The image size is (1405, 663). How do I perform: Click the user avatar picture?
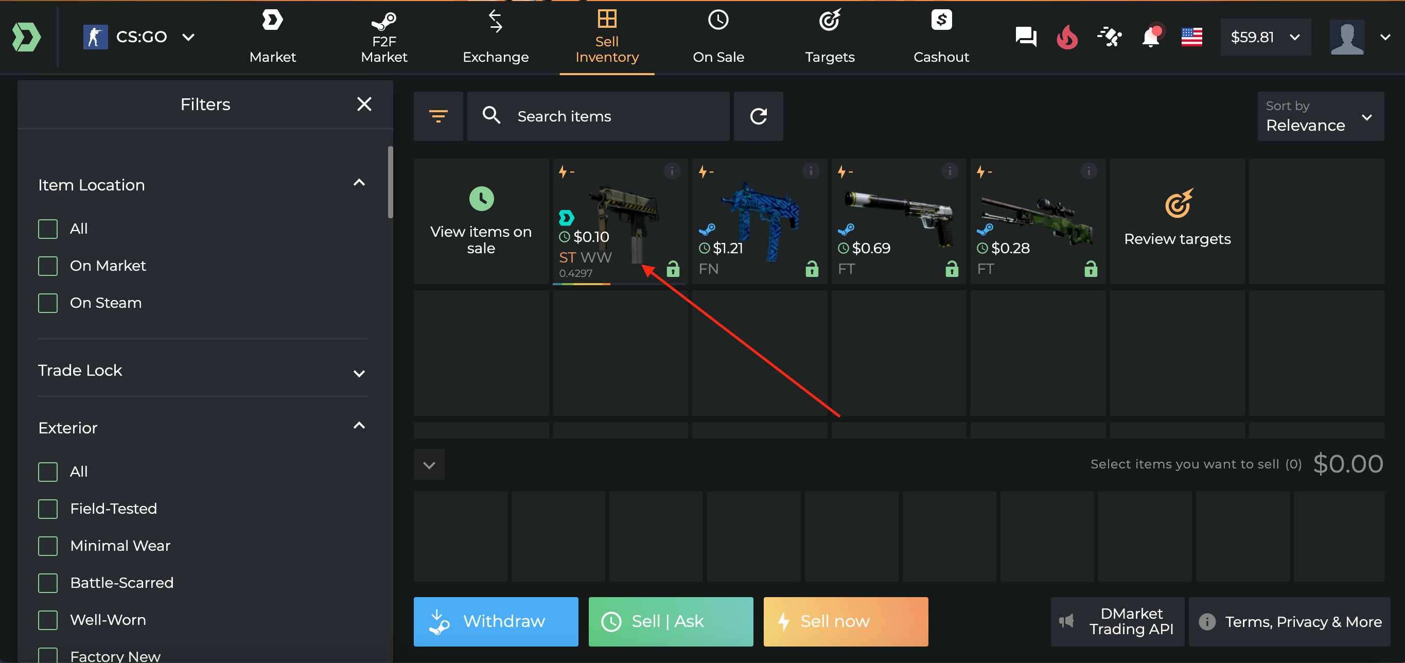(1347, 37)
